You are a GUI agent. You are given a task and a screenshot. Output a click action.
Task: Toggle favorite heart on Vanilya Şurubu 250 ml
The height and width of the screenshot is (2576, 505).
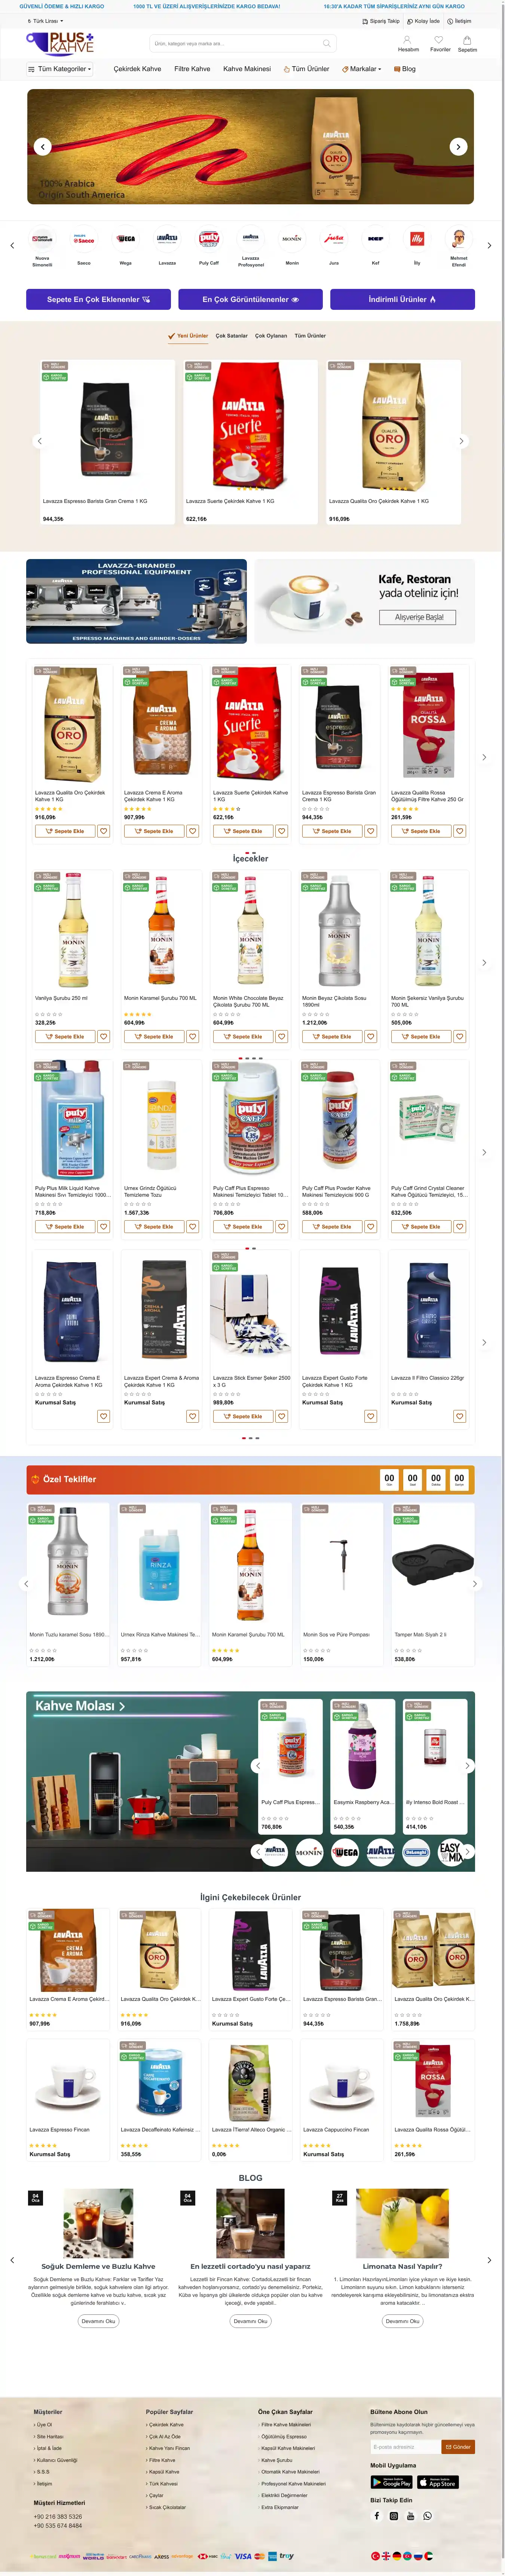point(103,1036)
